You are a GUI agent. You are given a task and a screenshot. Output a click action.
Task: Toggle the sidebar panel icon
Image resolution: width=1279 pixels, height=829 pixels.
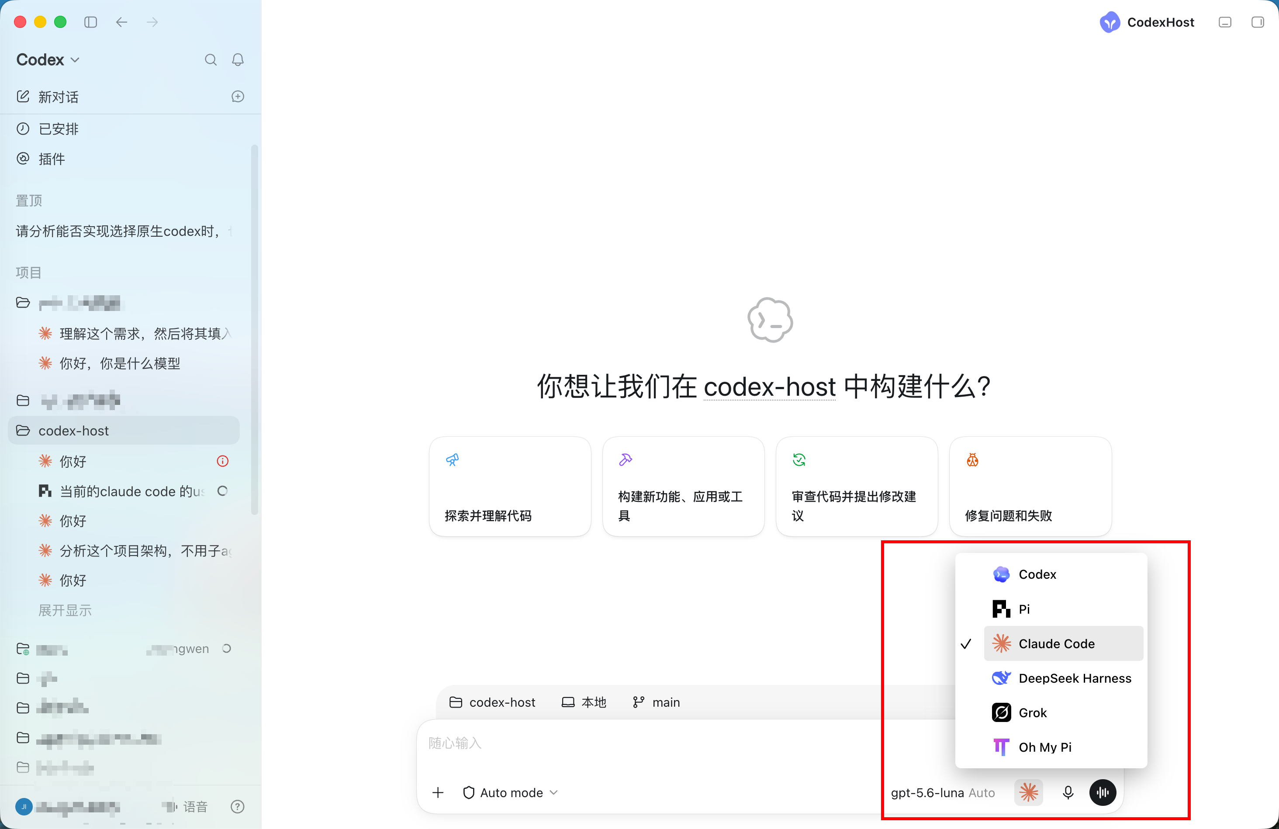pos(90,22)
